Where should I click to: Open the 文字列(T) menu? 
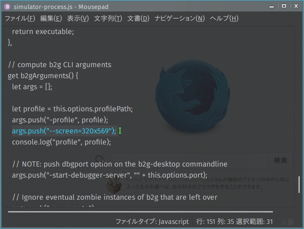108,19
